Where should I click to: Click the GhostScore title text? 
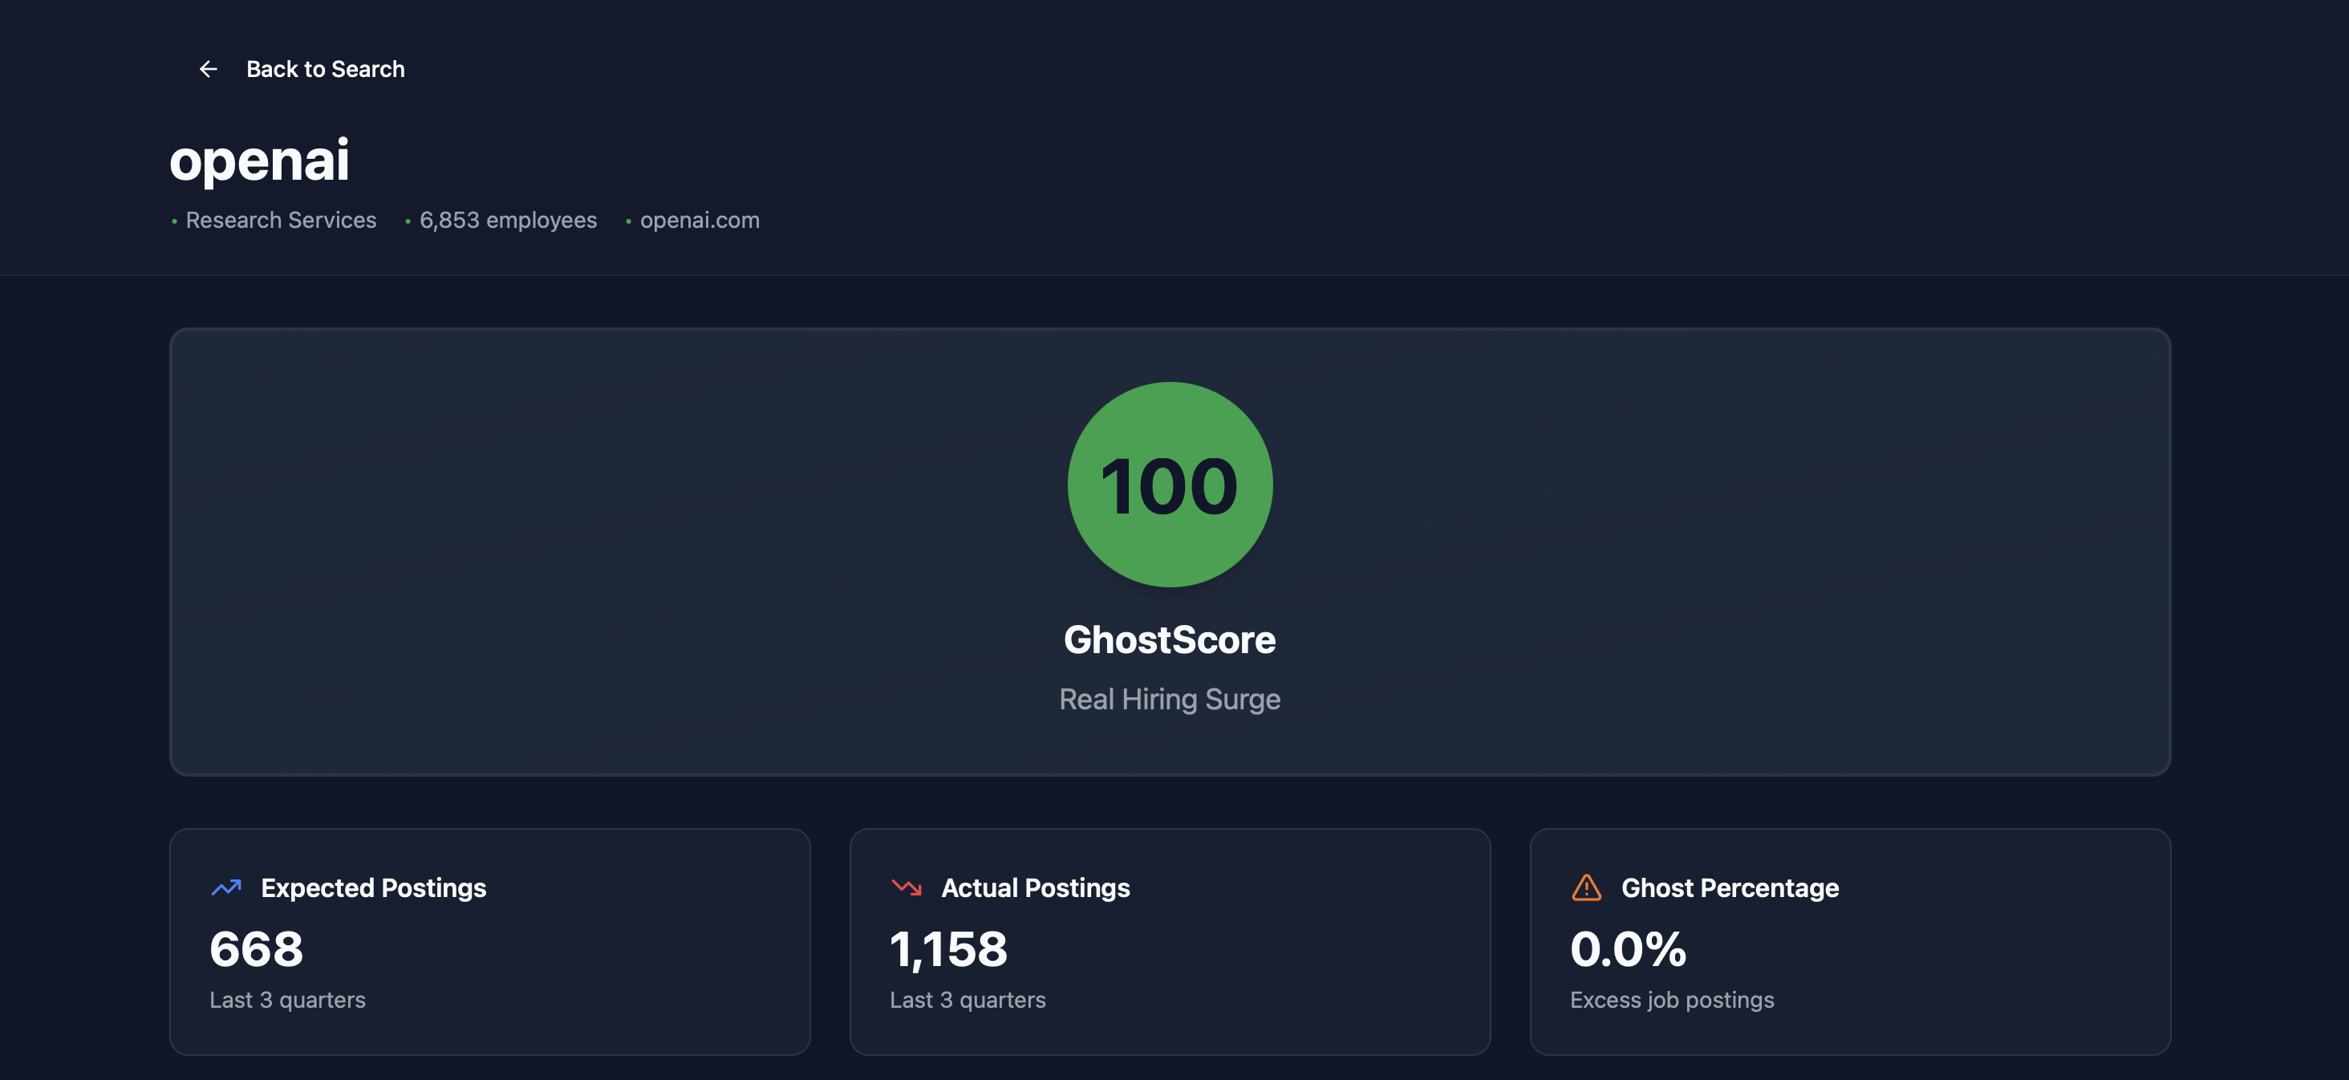1170,639
